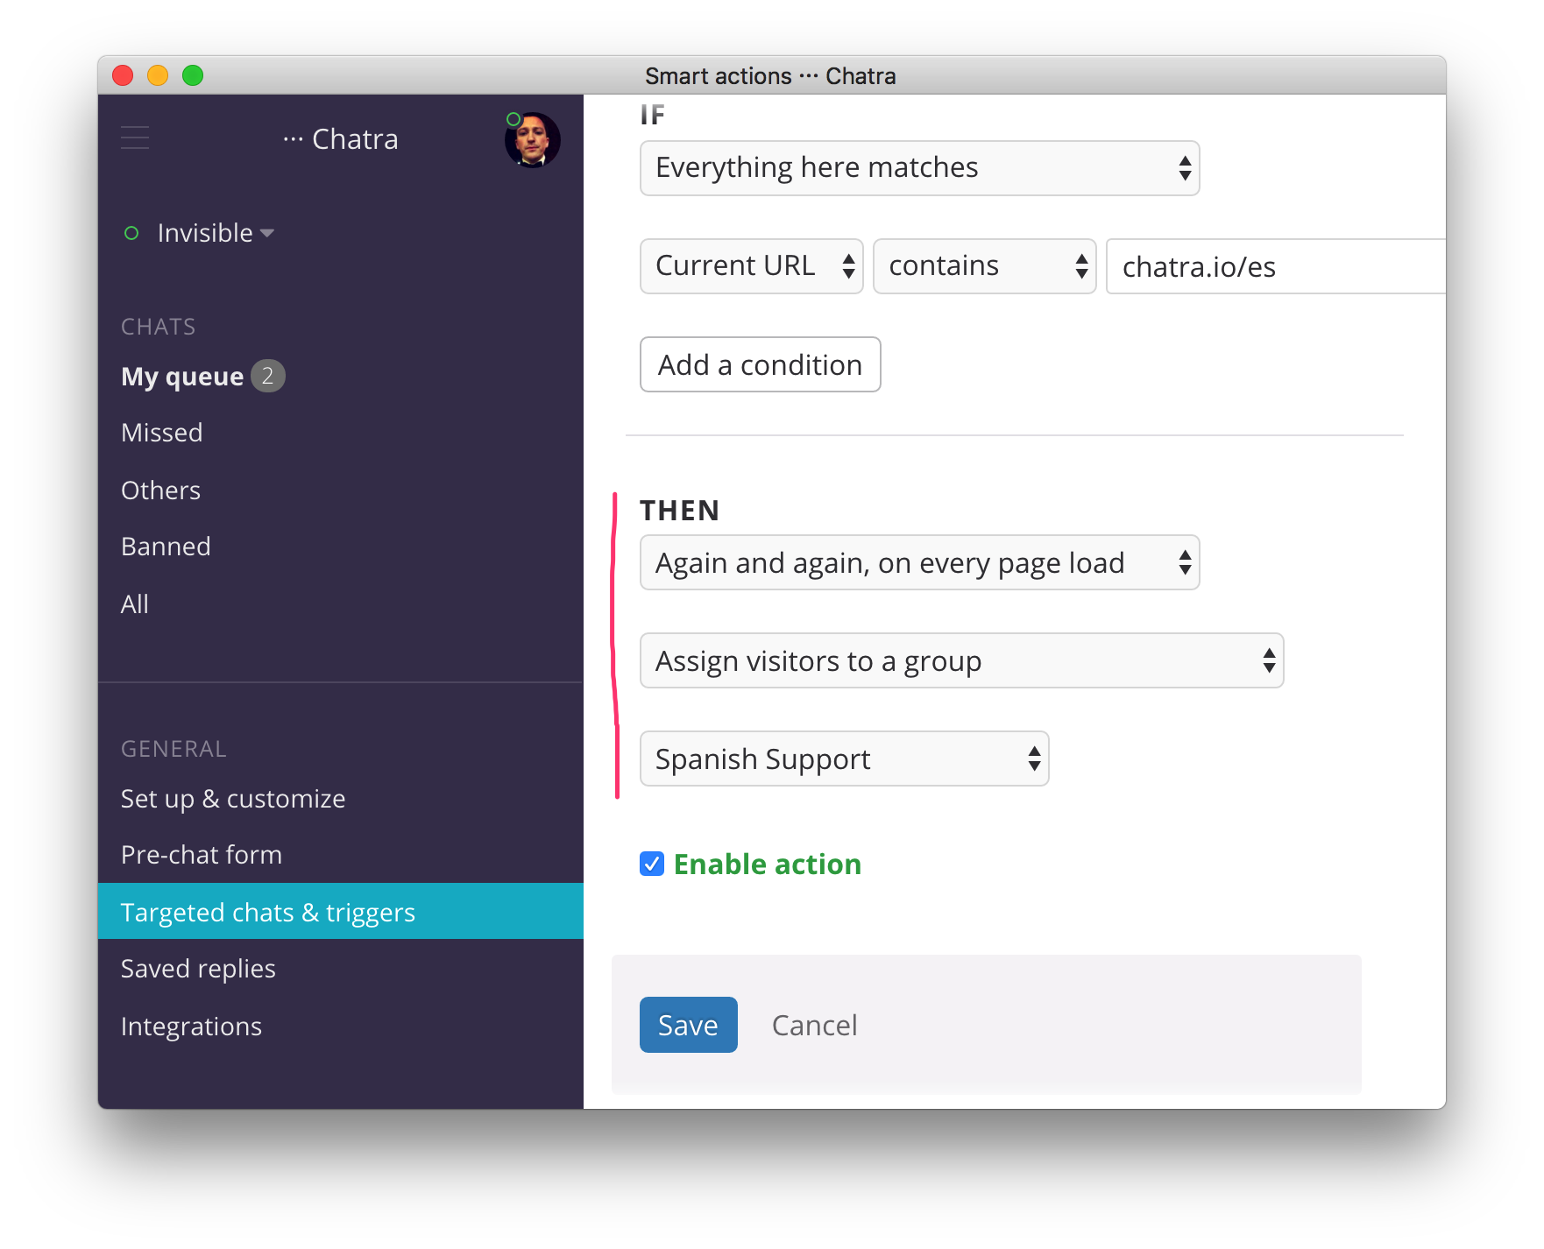Go to Missed chats
This screenshot has height=1249, width=1544.
tap(162, 433)
